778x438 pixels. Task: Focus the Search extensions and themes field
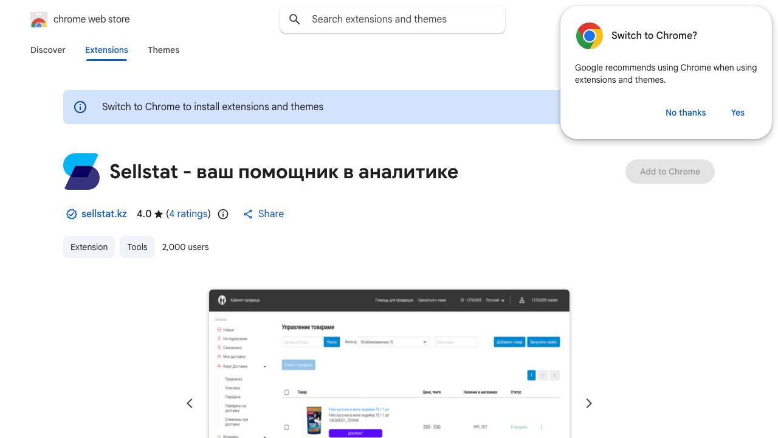click(x=393, y=19)
